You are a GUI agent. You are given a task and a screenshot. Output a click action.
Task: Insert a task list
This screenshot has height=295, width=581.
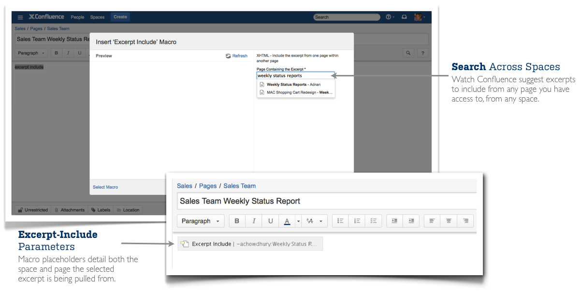[374, 221]
